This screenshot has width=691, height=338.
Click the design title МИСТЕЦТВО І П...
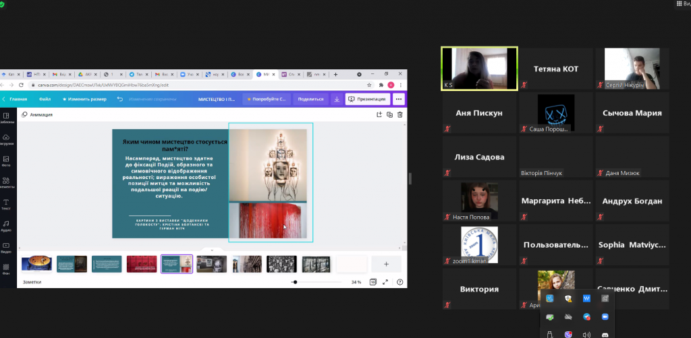tap(217, 99)
